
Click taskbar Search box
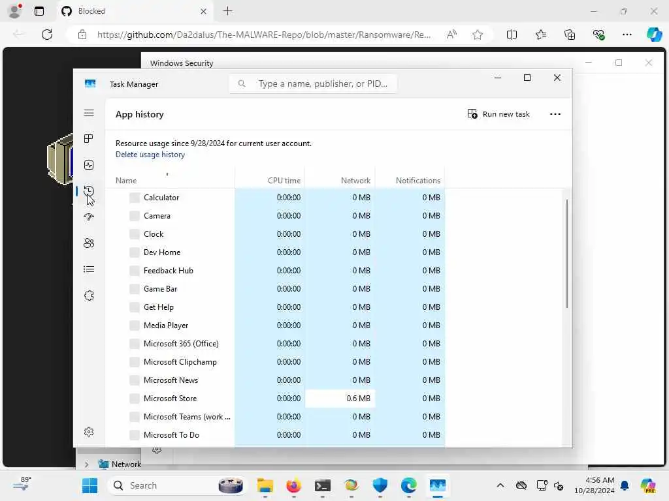tap(178, 485)
